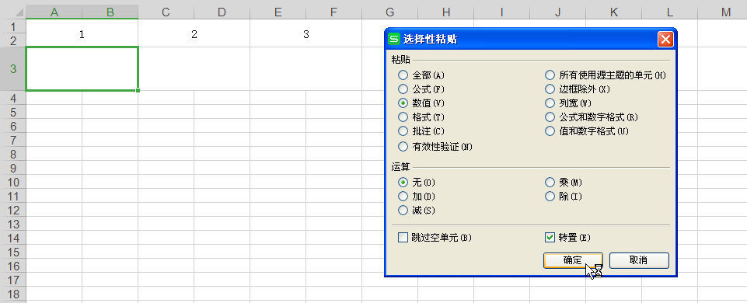The width and height of the screenshot is (747, 303).
Task: Select column M header
Action: tap(725, 12)
